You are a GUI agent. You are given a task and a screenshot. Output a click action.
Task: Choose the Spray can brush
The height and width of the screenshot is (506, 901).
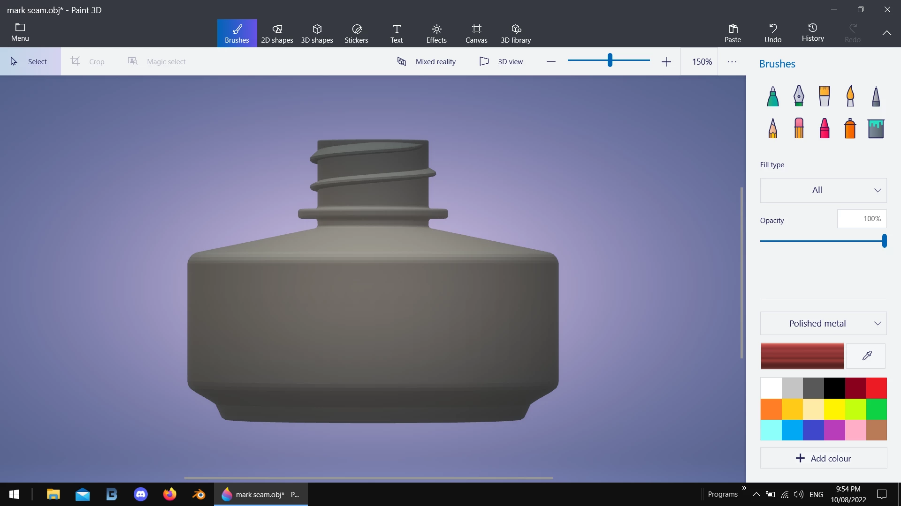[850, 128]
